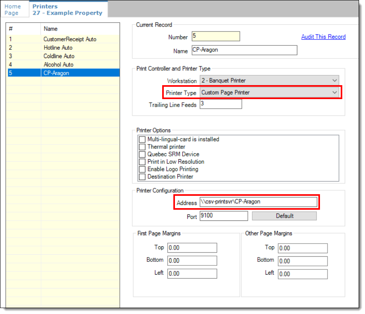This screenshot has height=314, width=365.
Task: Expand the Workstation dropdown
Action: pyautogui.click(x=269, y=80)
